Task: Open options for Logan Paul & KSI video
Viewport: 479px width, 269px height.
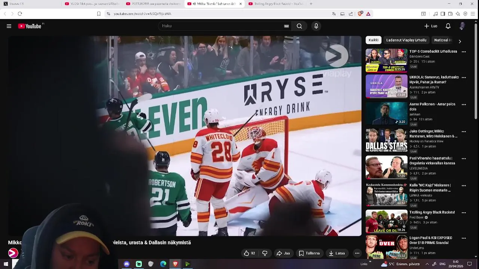Action: tap(464, 238)
